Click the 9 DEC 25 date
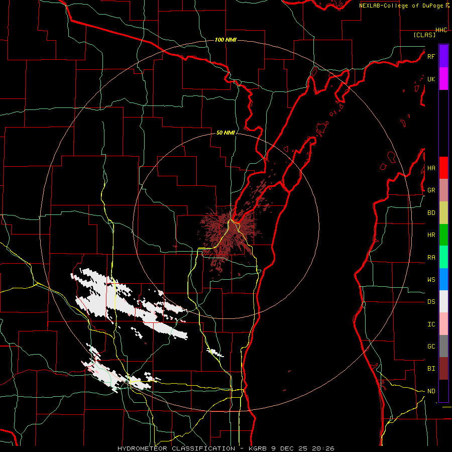Viewport: 452px width, 452px height. point(291,448)
